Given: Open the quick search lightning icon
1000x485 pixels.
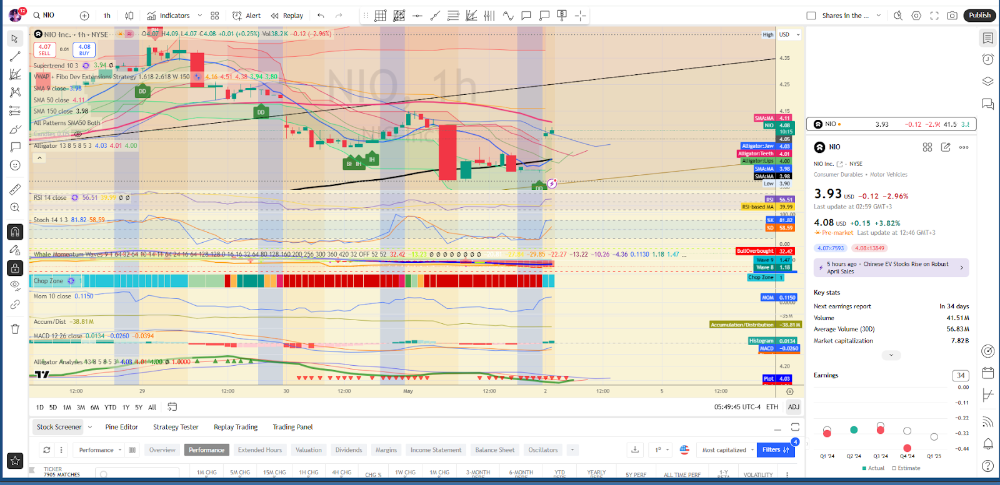Looking at the screenshot, I should tap(898, 16).
